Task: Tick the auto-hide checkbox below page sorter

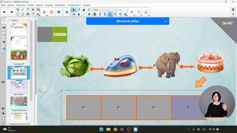Action: point(8,124)
